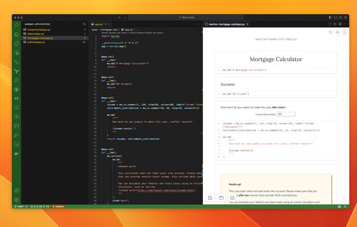Viewport: 357px width, 227px height.
Task: Open the marimo preview hamburger menu button
Action: coord(330,32)
